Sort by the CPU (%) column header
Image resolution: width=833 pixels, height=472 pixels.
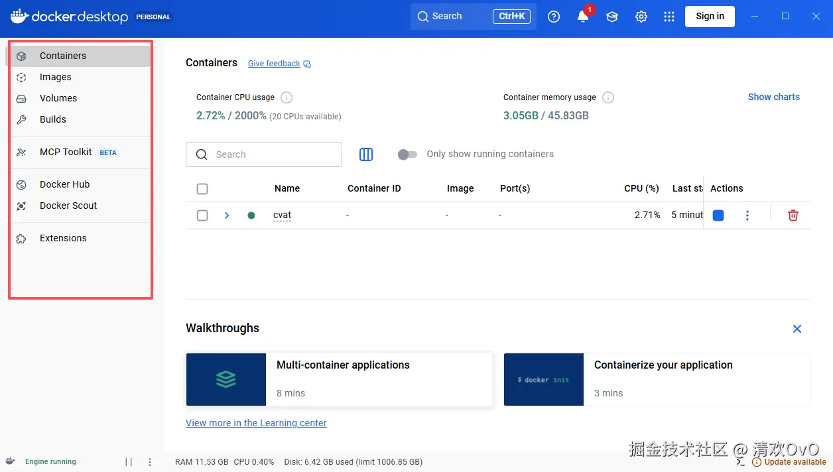641,189
